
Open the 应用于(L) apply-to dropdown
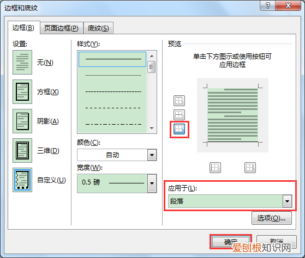[230, 201]
